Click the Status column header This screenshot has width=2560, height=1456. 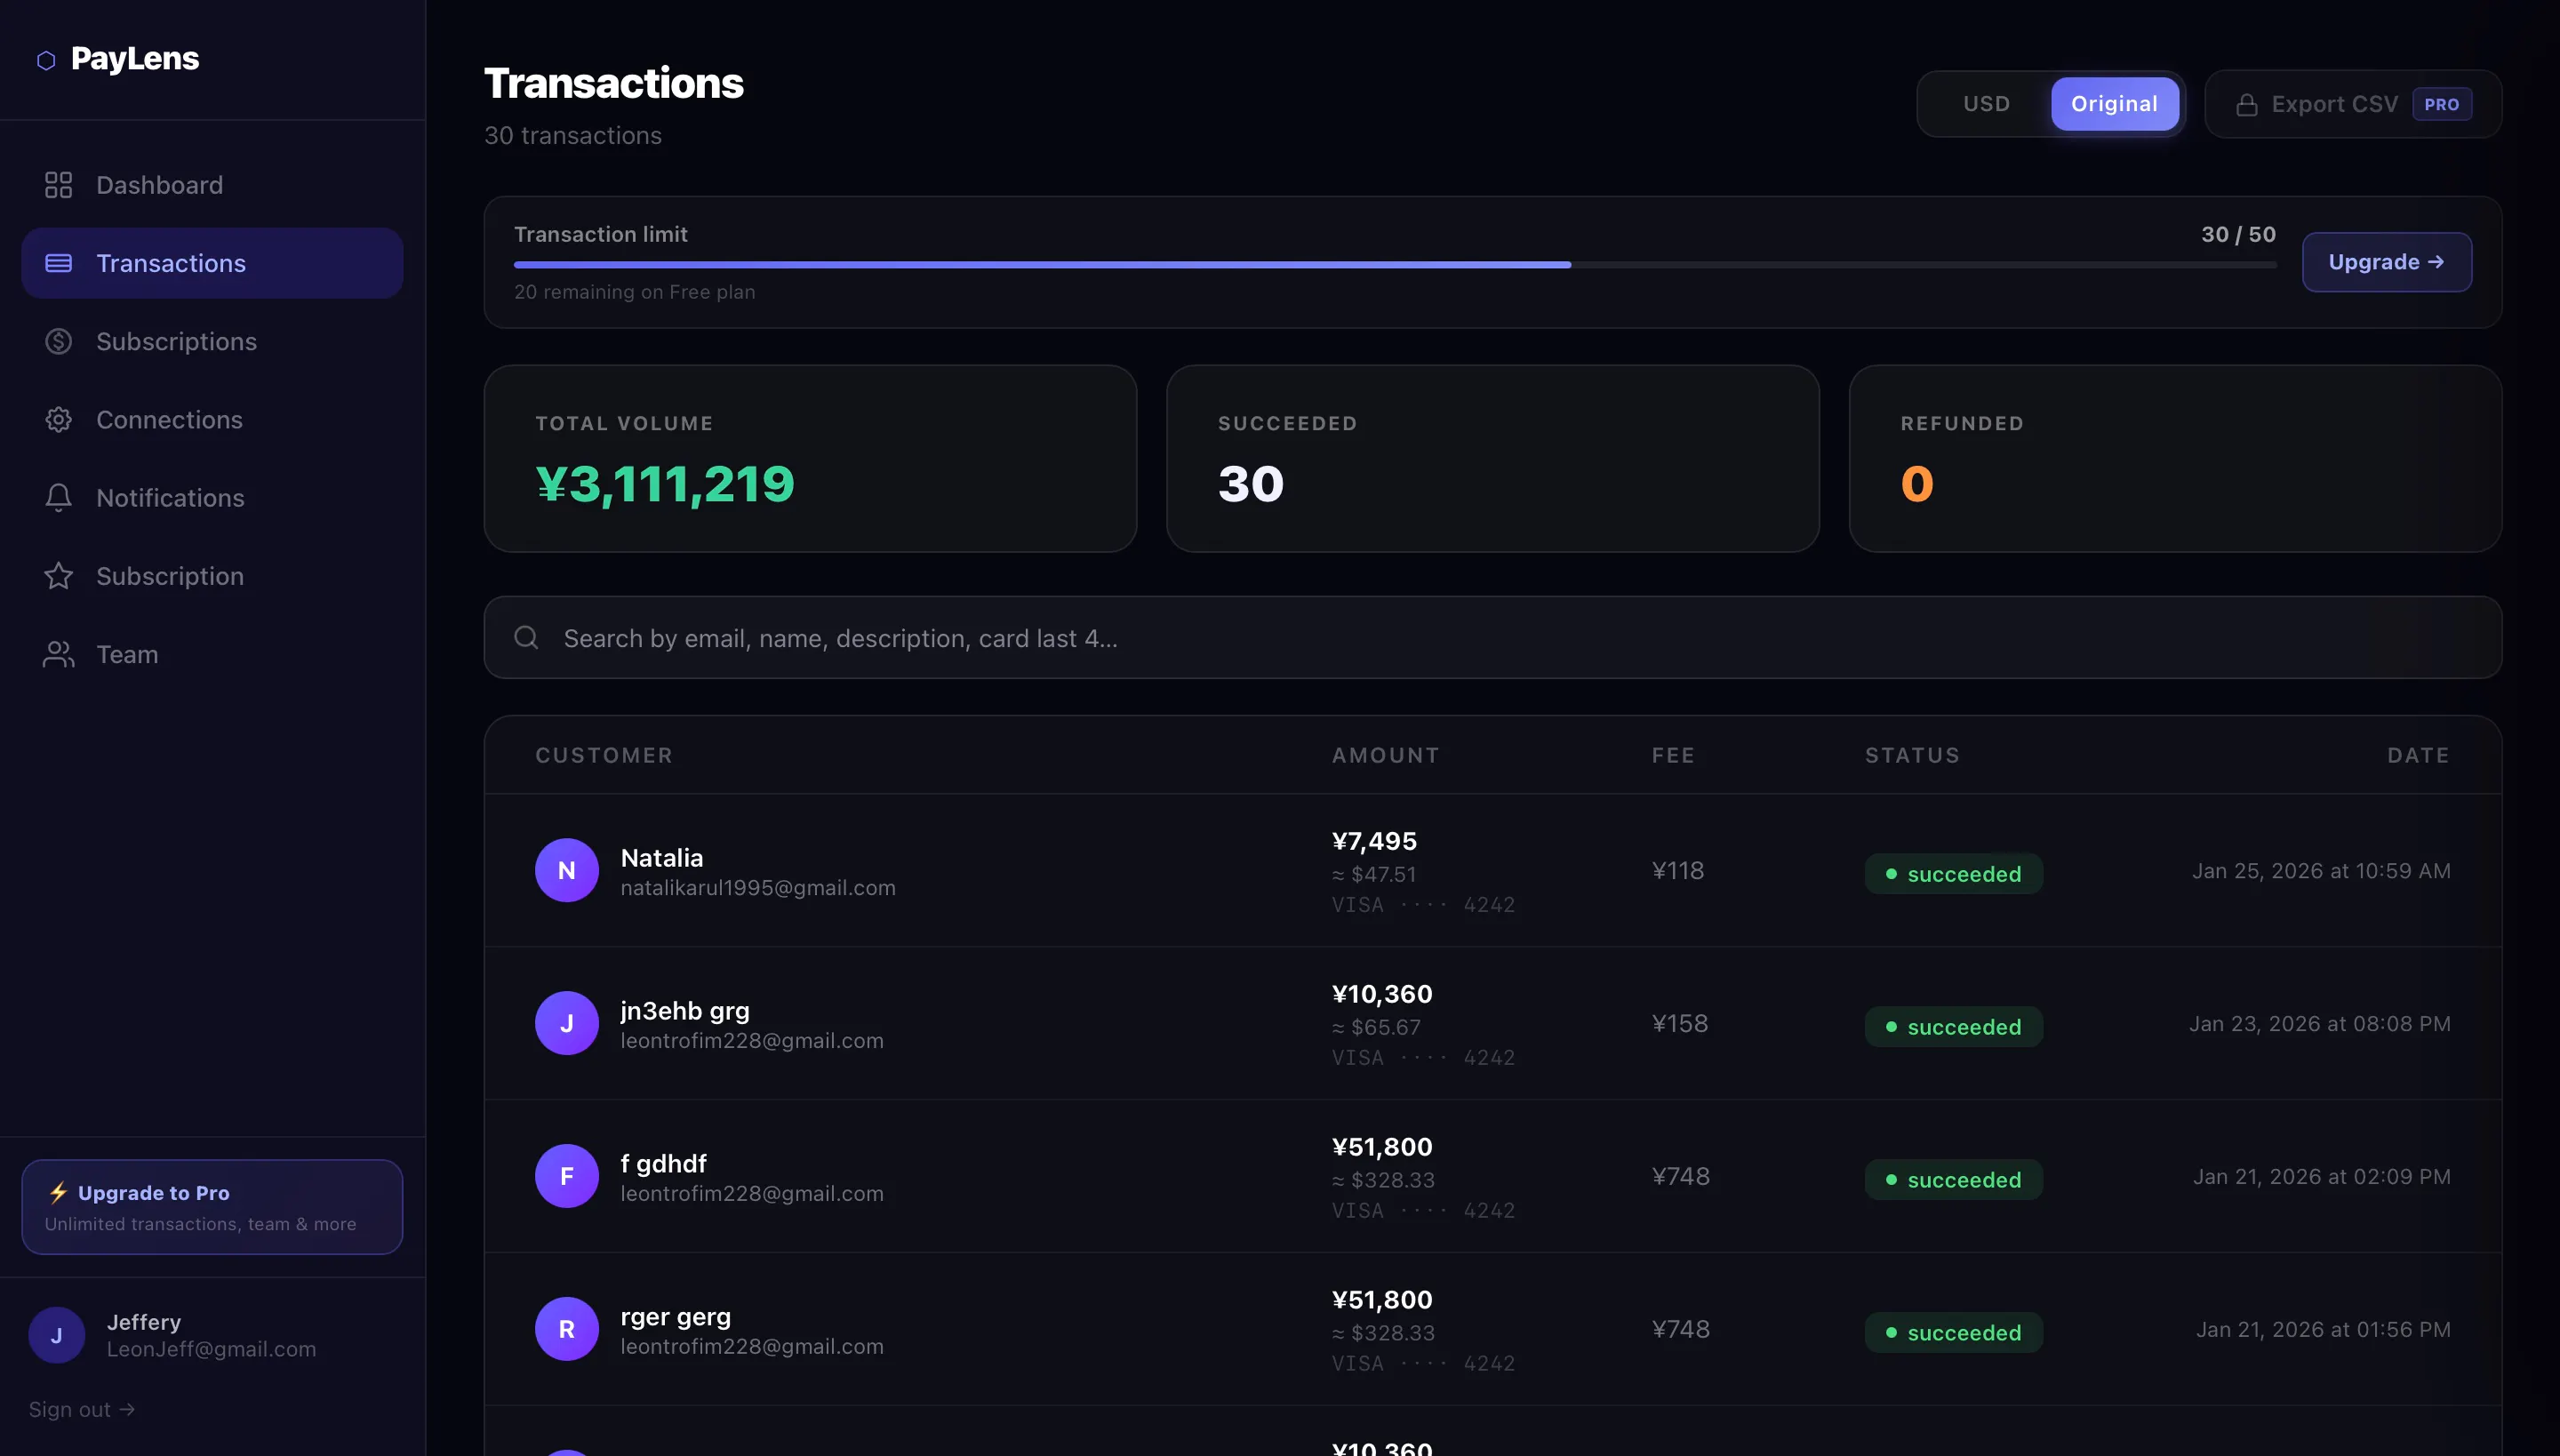(1912, 755)
